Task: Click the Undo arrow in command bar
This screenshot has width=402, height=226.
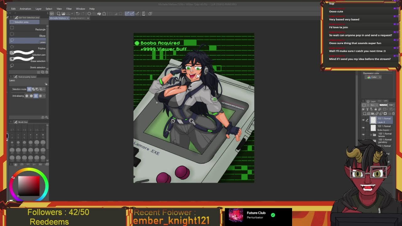Action: [x=78, y=13]
